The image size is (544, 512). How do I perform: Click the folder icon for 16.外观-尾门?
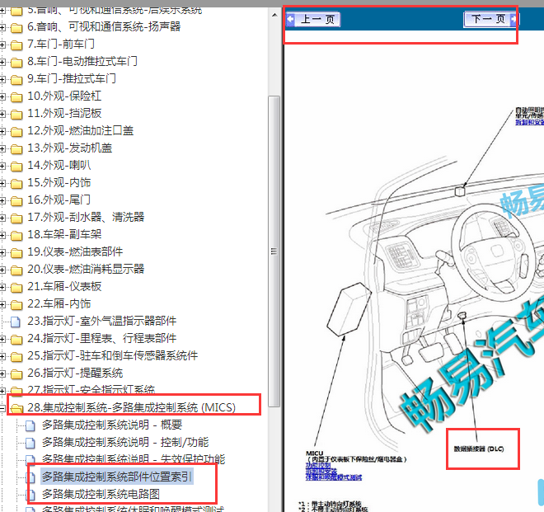pyautogui.click(x=16, y=200)
